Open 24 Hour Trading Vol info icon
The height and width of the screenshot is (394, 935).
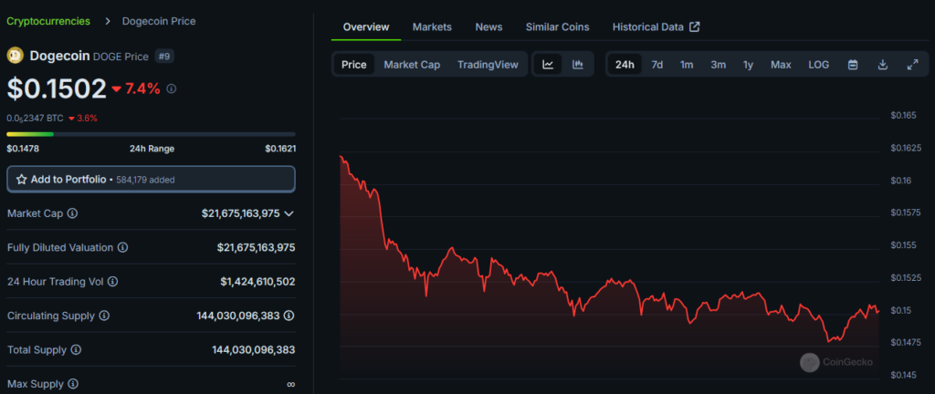[x=112, y=281]
